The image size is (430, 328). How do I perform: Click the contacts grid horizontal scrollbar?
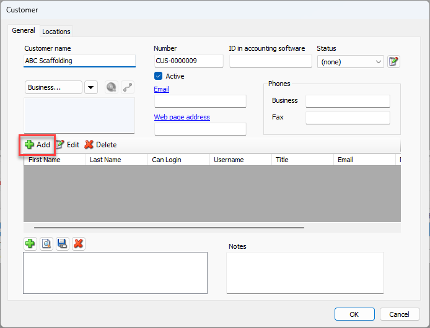pos(169,228)
